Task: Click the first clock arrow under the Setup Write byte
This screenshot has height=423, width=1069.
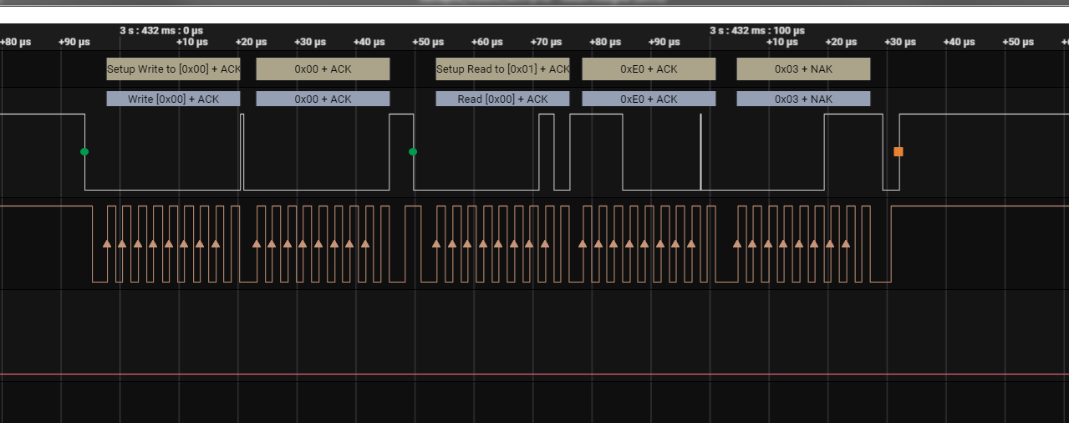Action: click(x=106, y=243)
